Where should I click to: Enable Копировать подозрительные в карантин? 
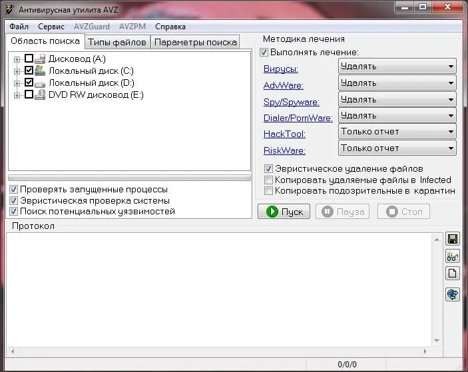[268, 190]
